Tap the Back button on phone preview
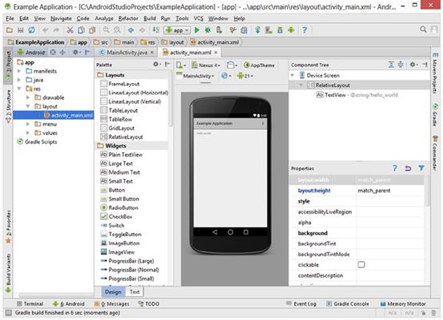443x320 pixels. pyautogui.click(x=215, y=232)
